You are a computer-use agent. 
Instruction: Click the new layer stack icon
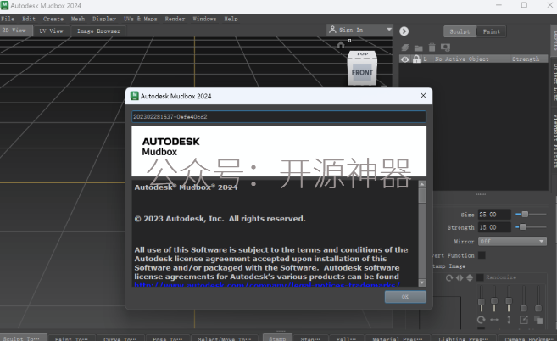tap(405, 48)
